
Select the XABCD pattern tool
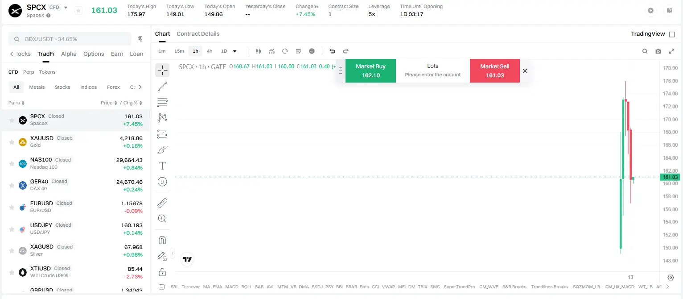(162, 118)
